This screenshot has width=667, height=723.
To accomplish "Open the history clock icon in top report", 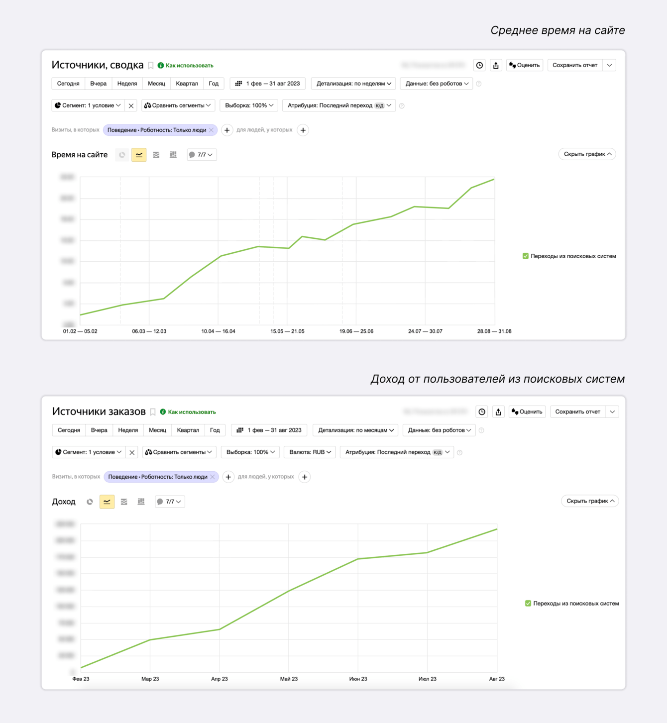I will point(479,65).
